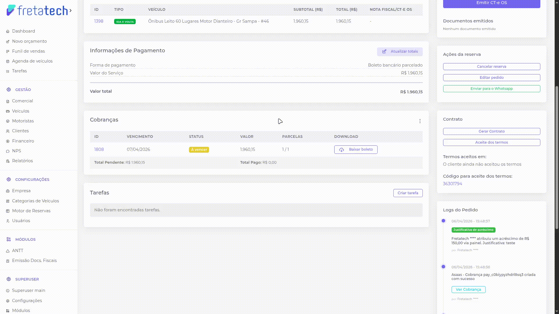This screenshot has width=559, height=314.
Task: Click Editar pedido button
Action: pyautogui.click(x=491, y=78)
